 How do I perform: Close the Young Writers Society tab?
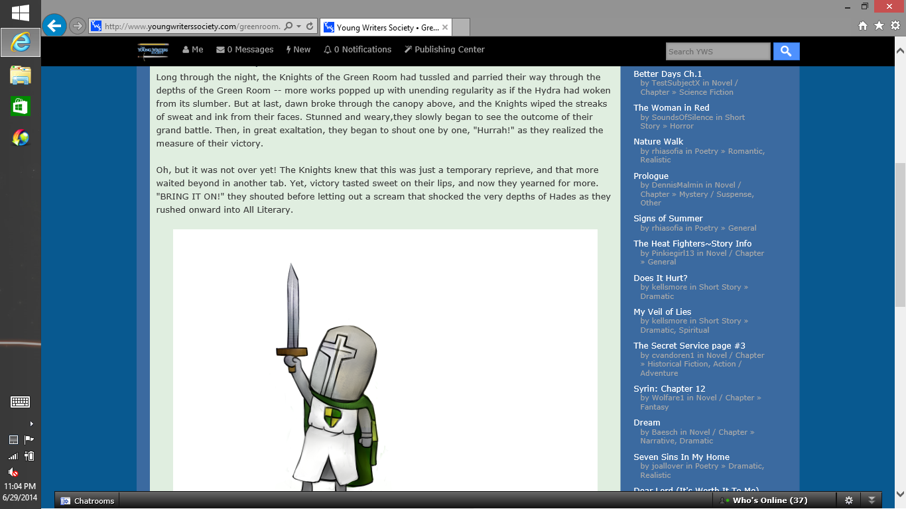pyautogui.click(x=445, y=27)
